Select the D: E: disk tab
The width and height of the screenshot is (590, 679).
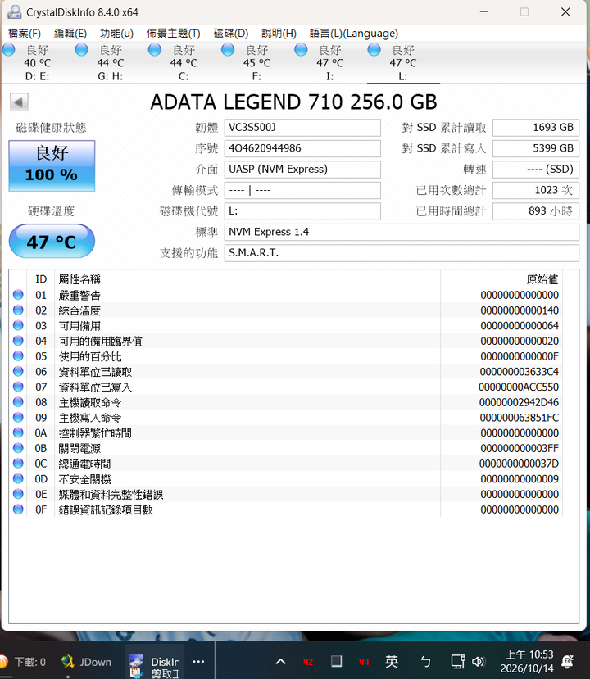[x=37, y=63]
